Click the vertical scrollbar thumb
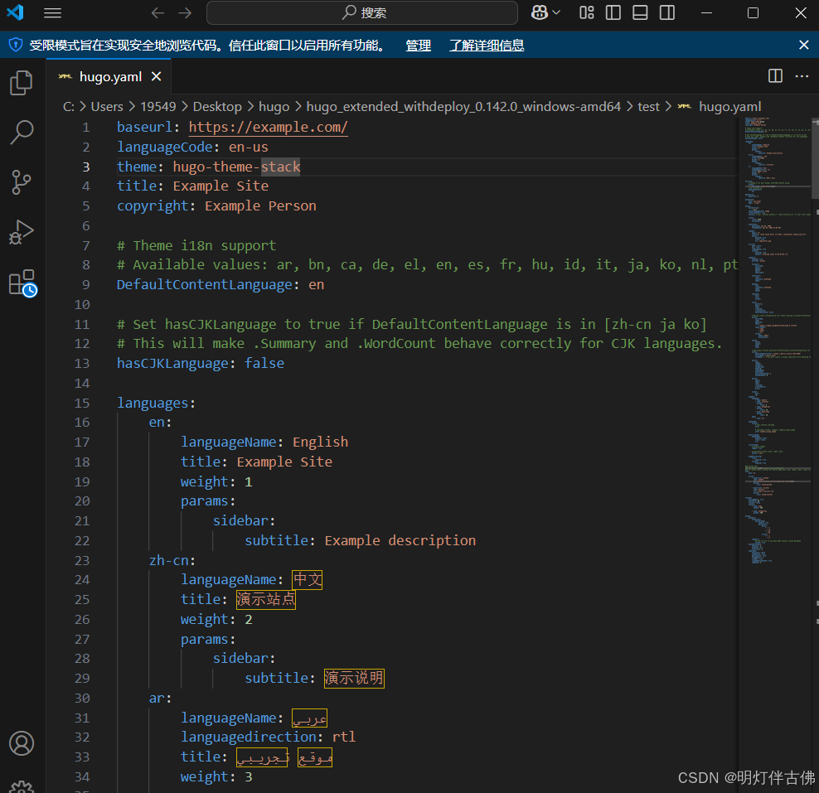 tap(816, 159)
